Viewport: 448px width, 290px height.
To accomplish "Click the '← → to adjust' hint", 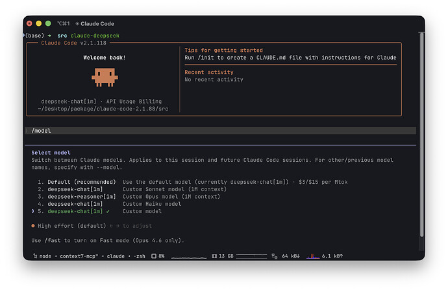I will tap(131, 226).
